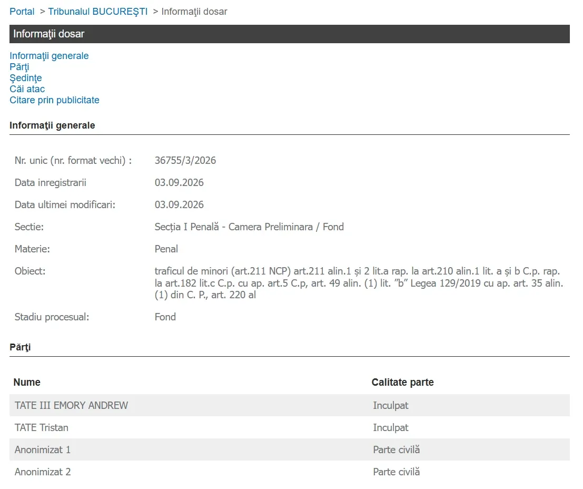Select the TATE III EMORY ANDREW row

click(x=290, y=405)
